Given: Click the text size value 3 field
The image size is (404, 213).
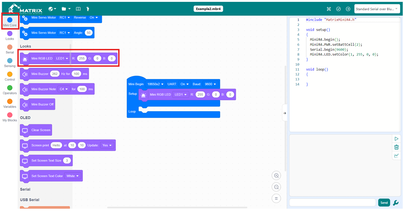Looking at the screenshot, I should pyautogui.click(x=67, y=161).
